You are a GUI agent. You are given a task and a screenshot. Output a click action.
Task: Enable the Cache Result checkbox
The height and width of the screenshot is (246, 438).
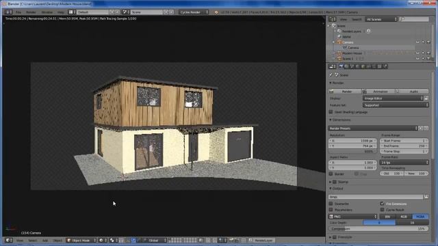[x=382, y=210]
